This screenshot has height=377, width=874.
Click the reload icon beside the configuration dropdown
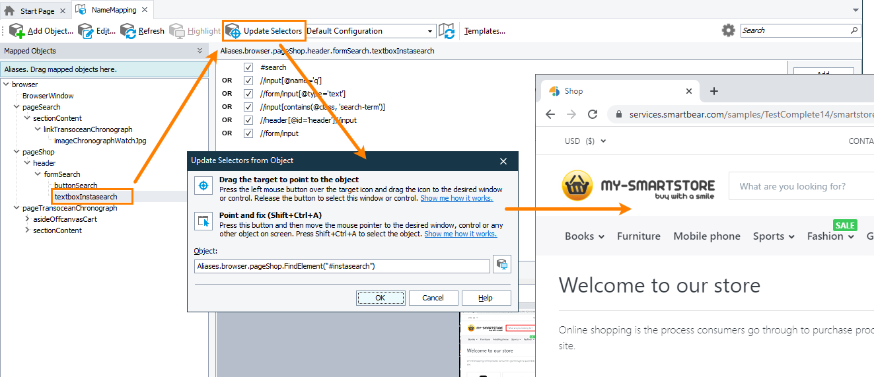click(447, 31)
